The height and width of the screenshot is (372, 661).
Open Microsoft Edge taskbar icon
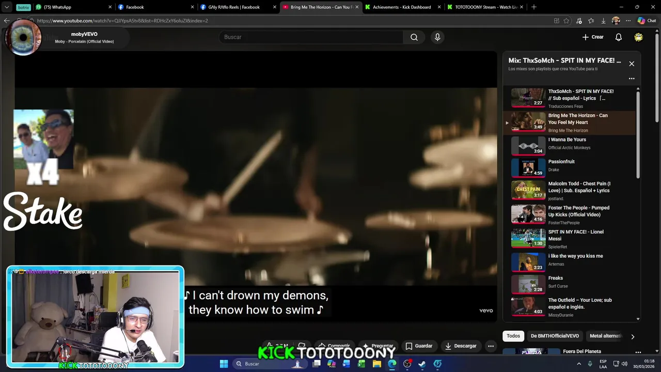pyautogui.click(x=392, y=364)
